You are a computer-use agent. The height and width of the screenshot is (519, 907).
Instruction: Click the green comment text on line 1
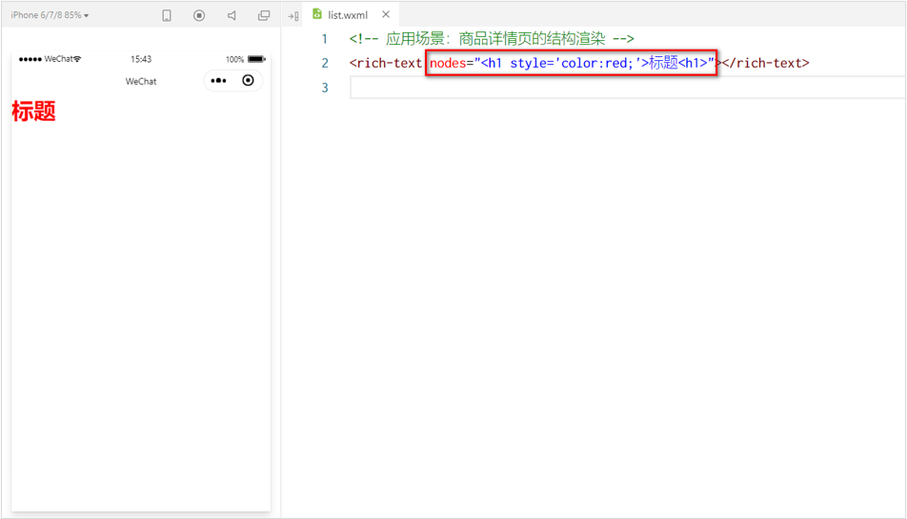pos(492,39)
